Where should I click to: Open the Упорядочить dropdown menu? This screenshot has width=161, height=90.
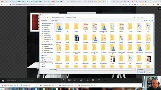click(45, 20)
